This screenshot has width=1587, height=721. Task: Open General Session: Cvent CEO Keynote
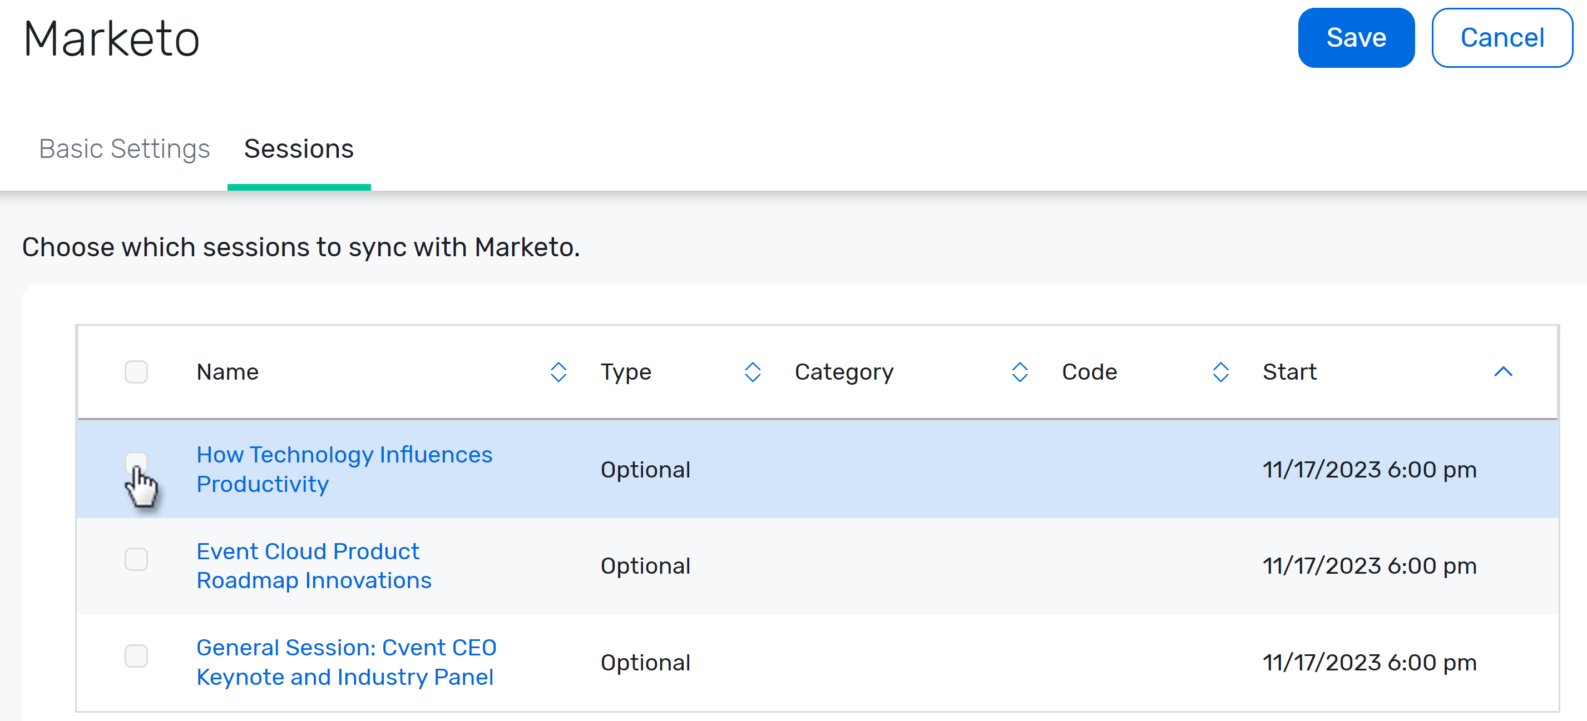pyautogui.click(x=347, y=662)
